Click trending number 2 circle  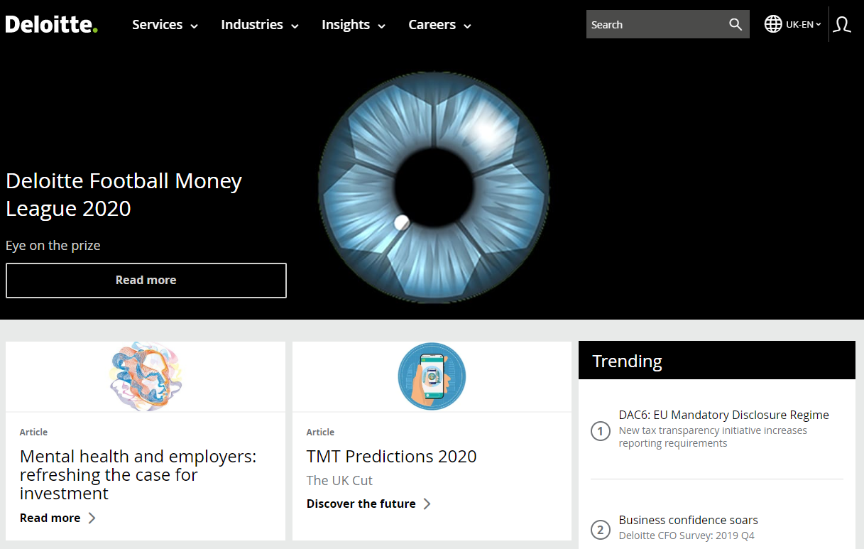click(x=601, y=530)
